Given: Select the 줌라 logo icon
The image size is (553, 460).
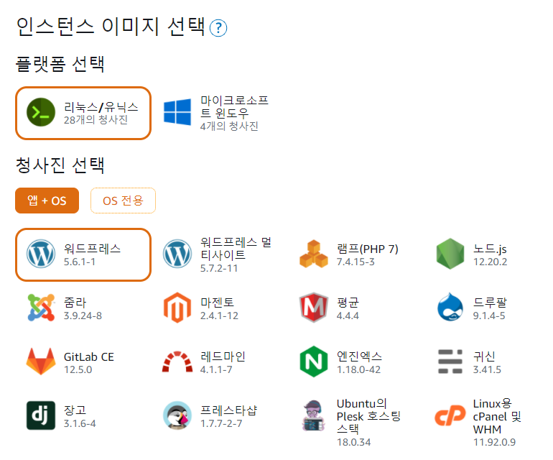Looking at the screenshot, I should (x=41, y=308).
